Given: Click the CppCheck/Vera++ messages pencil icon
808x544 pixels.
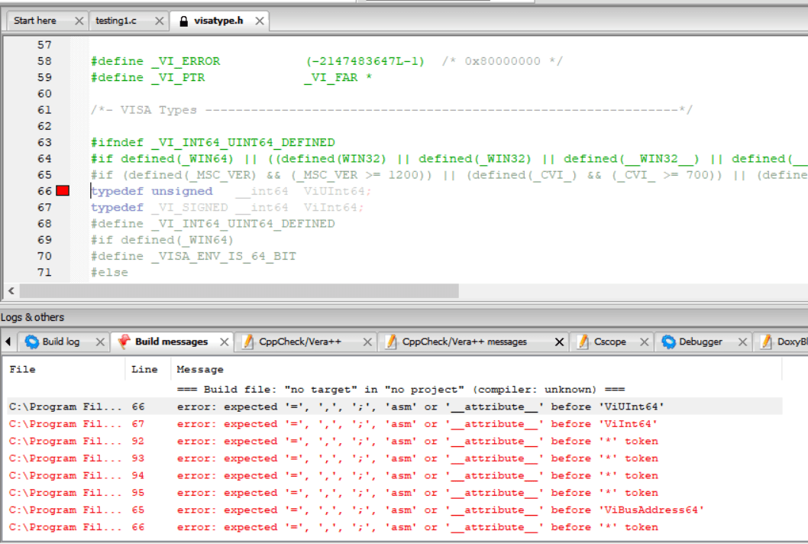Looking at the screenshot, I should point(391,342).
